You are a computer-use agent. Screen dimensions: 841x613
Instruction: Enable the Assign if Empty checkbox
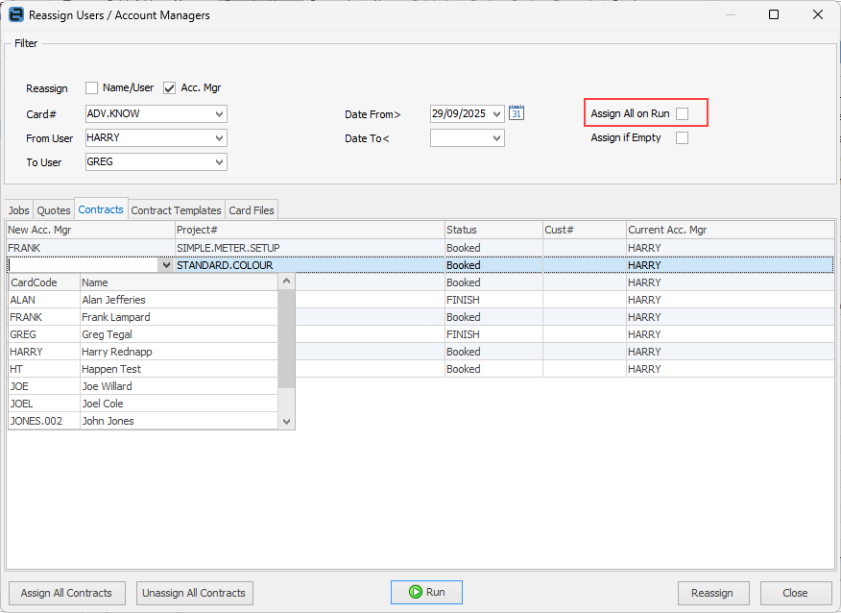click(682, 137)
